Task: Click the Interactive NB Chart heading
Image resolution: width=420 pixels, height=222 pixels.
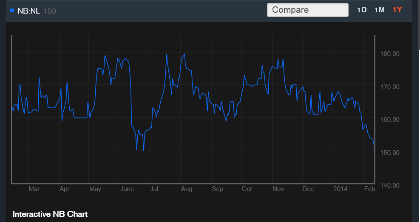Action: [50, 214]
